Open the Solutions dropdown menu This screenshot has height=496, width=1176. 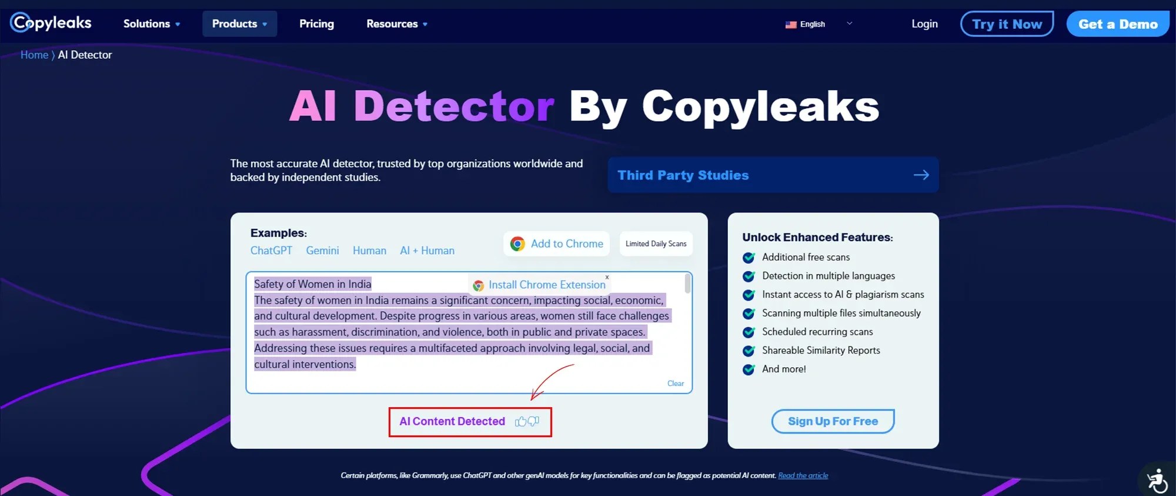coord(152,24)
